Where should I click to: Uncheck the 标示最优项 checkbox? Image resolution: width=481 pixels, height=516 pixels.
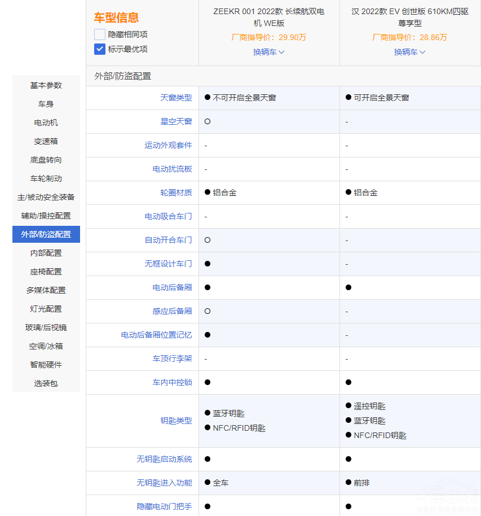tap(99, 49)
